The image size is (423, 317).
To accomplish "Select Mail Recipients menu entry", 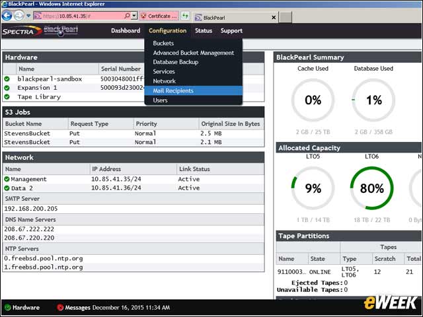I will (194, 90).
